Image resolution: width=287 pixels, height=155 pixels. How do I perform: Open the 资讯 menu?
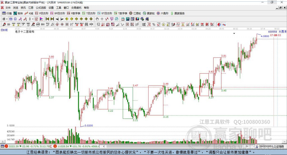23,8
